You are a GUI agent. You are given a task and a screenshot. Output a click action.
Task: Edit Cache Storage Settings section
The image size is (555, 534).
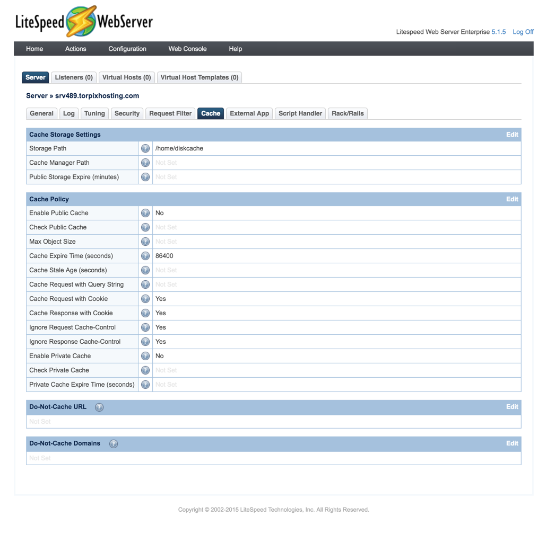(x=511, y=135)
